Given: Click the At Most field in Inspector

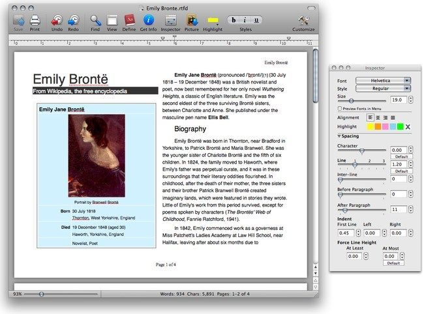Looking at the screenshot, I should 390,256.
